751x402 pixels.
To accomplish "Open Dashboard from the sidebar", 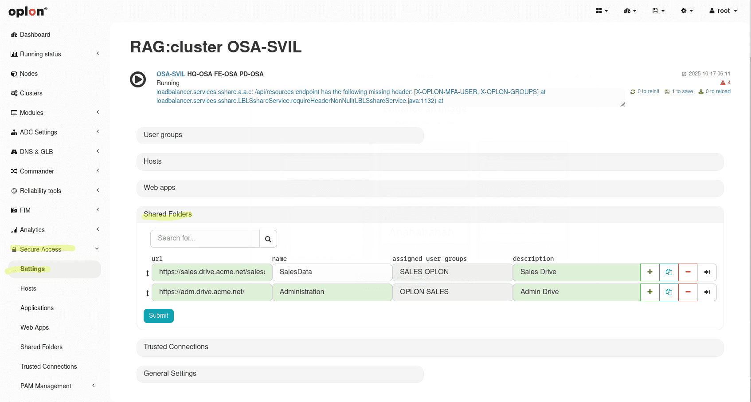I will click(x=35, y=35).
